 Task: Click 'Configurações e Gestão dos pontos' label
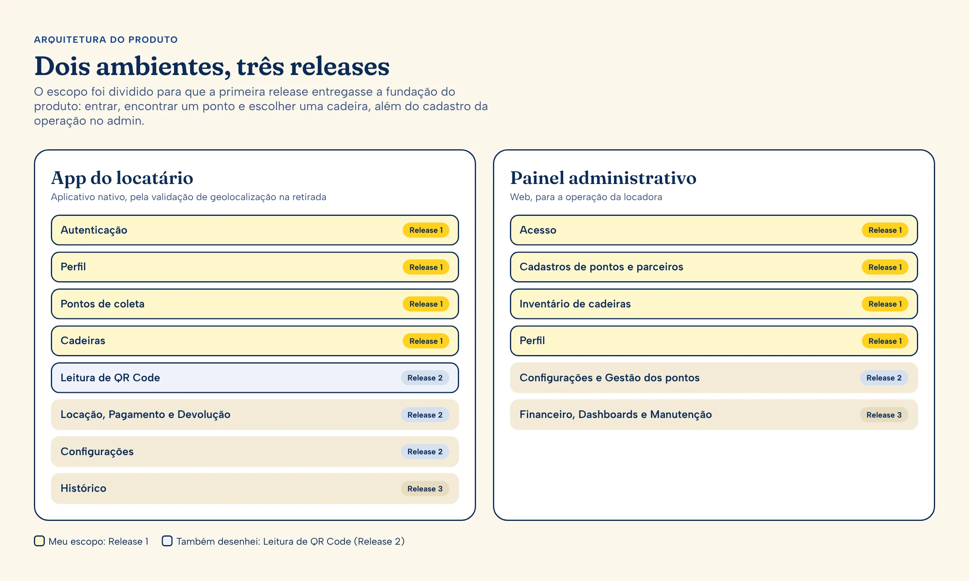pos(609,378)
